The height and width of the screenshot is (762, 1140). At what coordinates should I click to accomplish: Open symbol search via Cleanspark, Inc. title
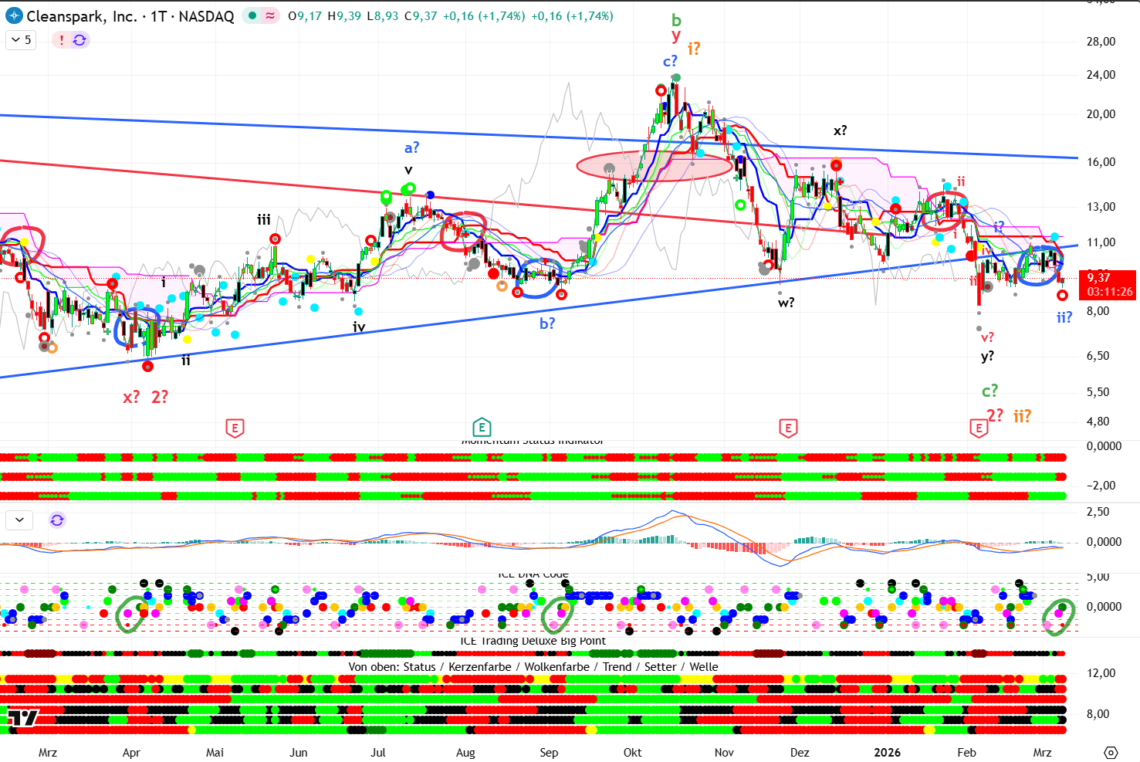pyautogui.click(x=81, y=16)
